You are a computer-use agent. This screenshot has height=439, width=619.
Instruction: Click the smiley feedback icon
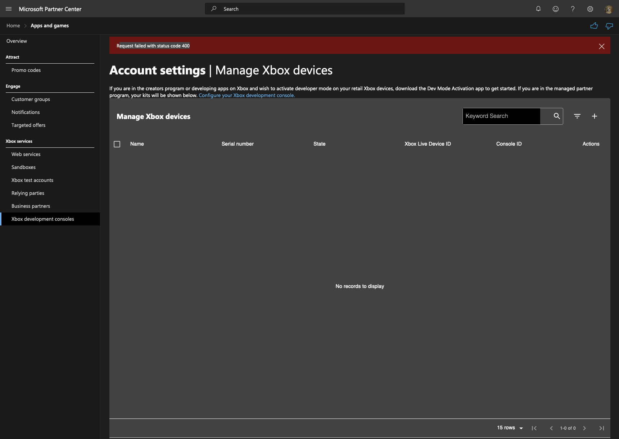(556, 9)
